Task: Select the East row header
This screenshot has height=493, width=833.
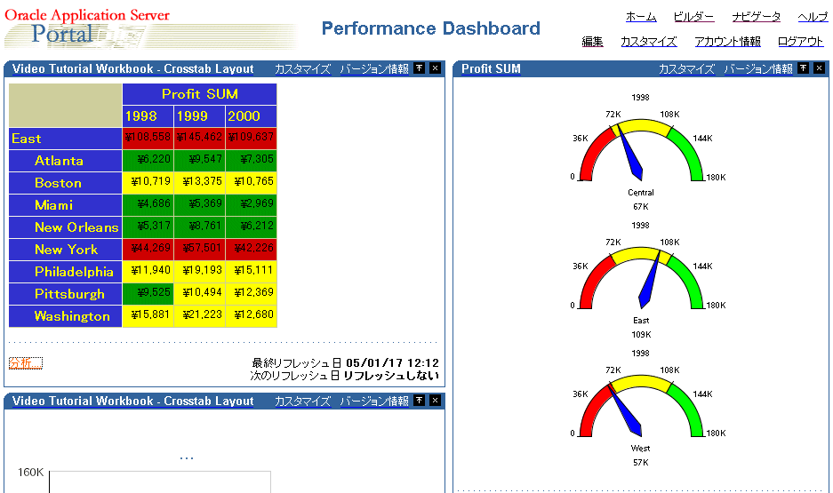Action: pyautogui.click(x=66, y=139)
